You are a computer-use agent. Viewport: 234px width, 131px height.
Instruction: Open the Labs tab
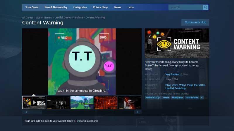[x=130, y=7]
